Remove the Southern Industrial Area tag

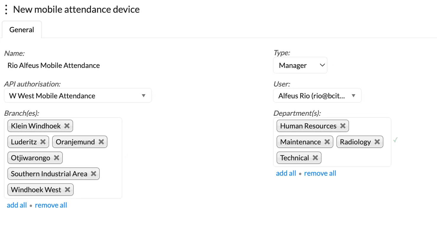point(94,174)
